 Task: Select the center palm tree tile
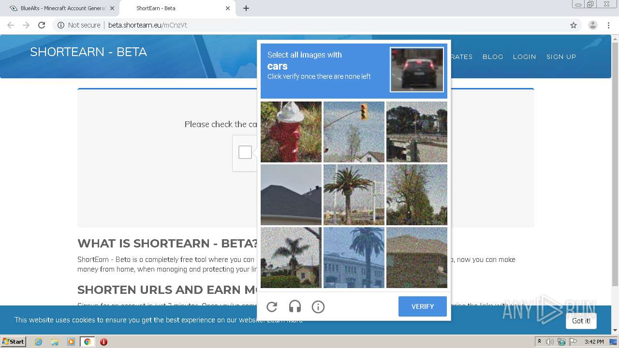(x=354, y=195)
